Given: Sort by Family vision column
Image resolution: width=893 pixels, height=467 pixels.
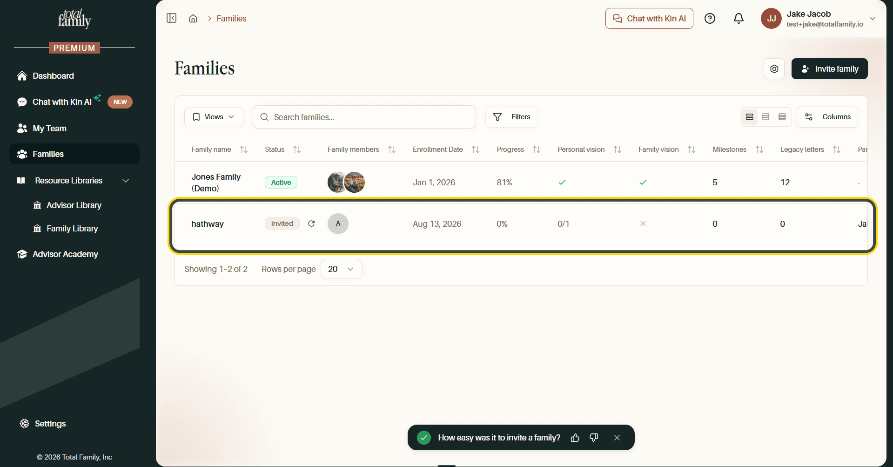Looking at the screenshot, I should click(x=692, y=149).
